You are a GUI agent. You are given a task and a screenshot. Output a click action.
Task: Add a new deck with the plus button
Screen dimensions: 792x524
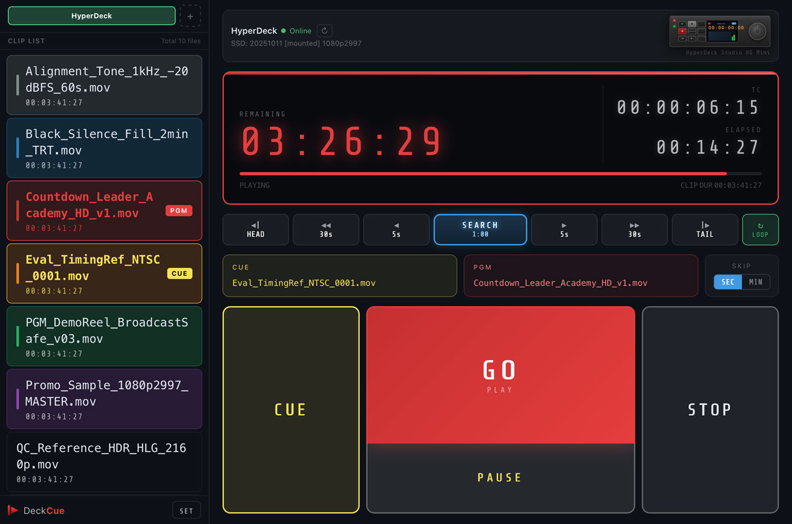point(190,15)
